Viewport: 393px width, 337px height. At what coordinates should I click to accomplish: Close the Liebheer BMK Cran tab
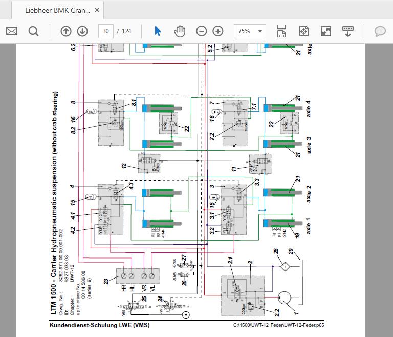(x=97, y=10)
